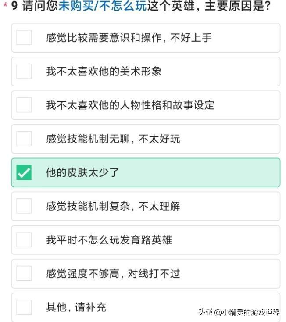Image resolution: width=286 pixels, height=322 pixels.
Task: Click the 故事设定 option label
Action: (x=193, y=105)
